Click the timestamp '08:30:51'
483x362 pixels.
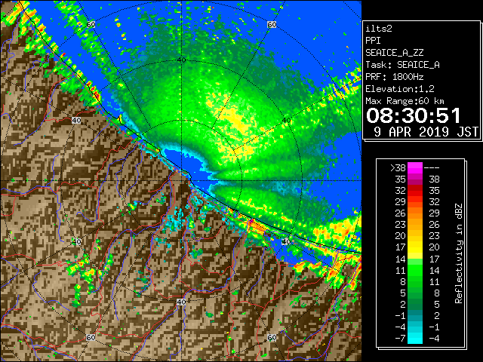(x=414, y=116)
